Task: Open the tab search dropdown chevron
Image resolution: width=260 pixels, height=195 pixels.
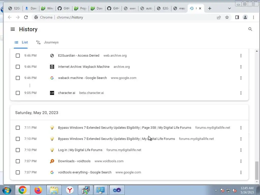Action: click(230, 8)
